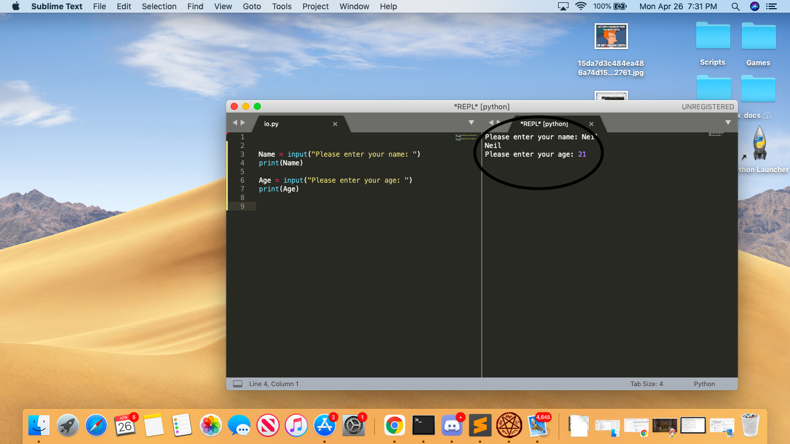
Task: Click the panel switcher icon in status bar
Action: (237, 384)
